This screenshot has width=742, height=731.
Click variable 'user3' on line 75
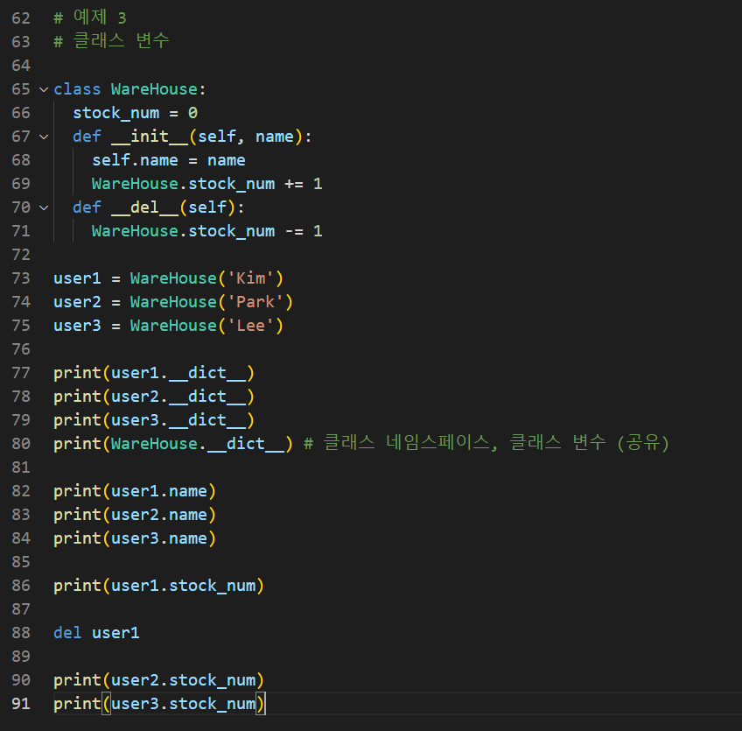(x=77, y=326)
